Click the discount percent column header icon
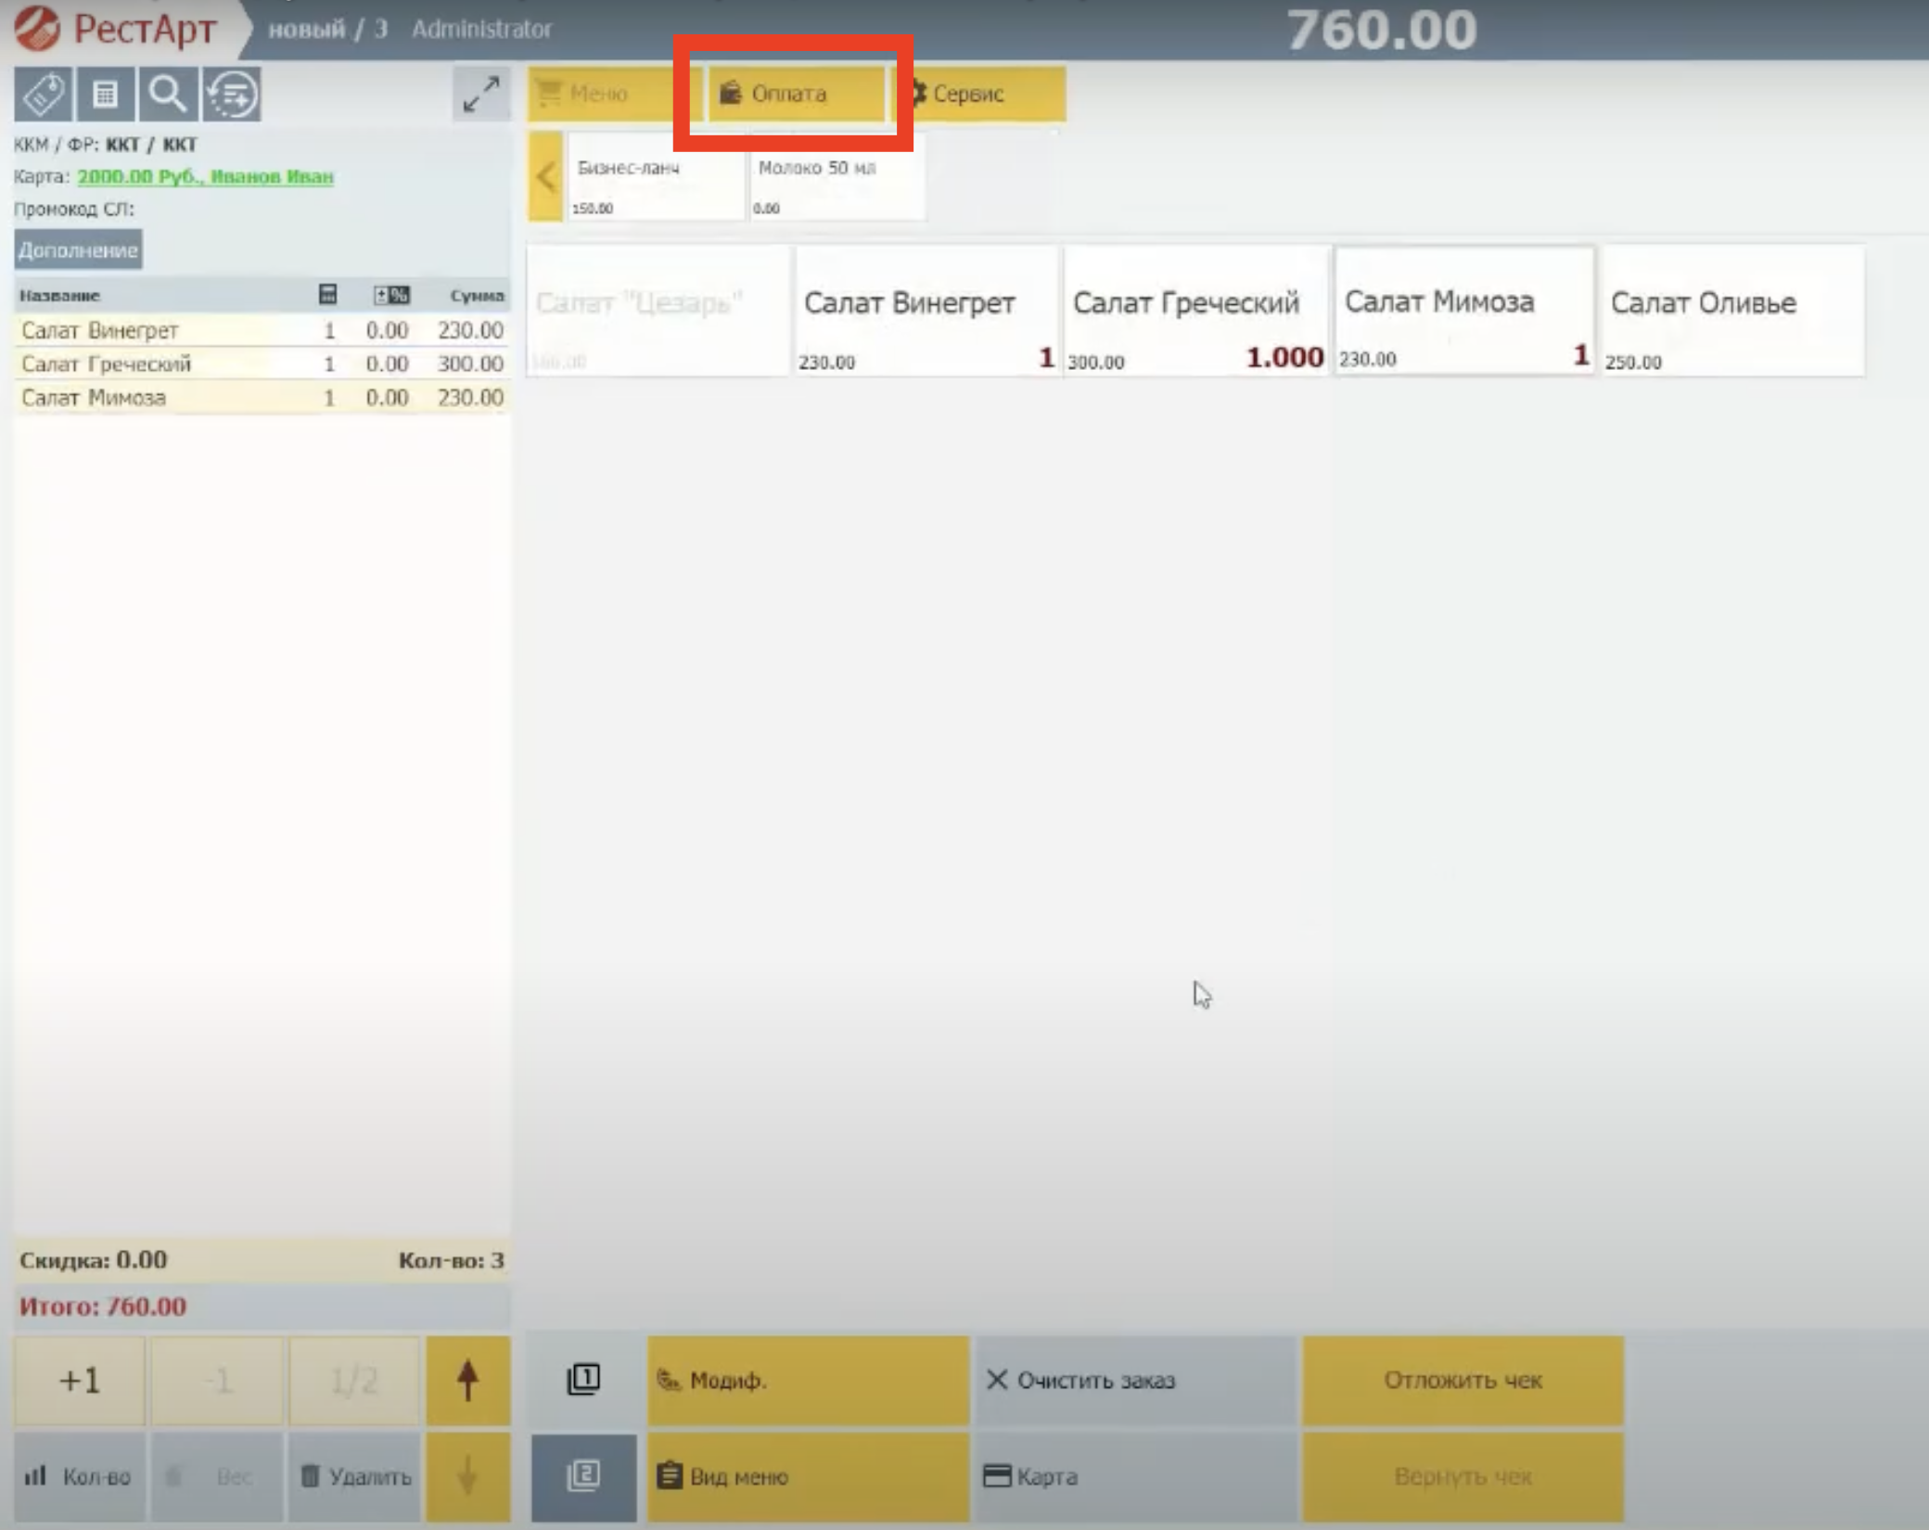The height and width of the screenshot is (1530, 1929). tap(391, 295)
